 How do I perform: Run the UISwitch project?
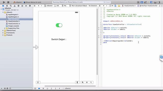click(x=4, y=2)
